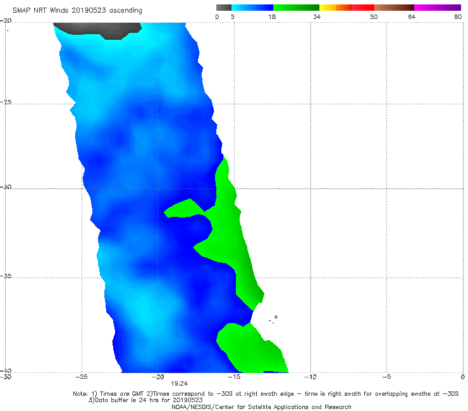
Task: Click the '18' label under the color bar
Action: [272, 16]
